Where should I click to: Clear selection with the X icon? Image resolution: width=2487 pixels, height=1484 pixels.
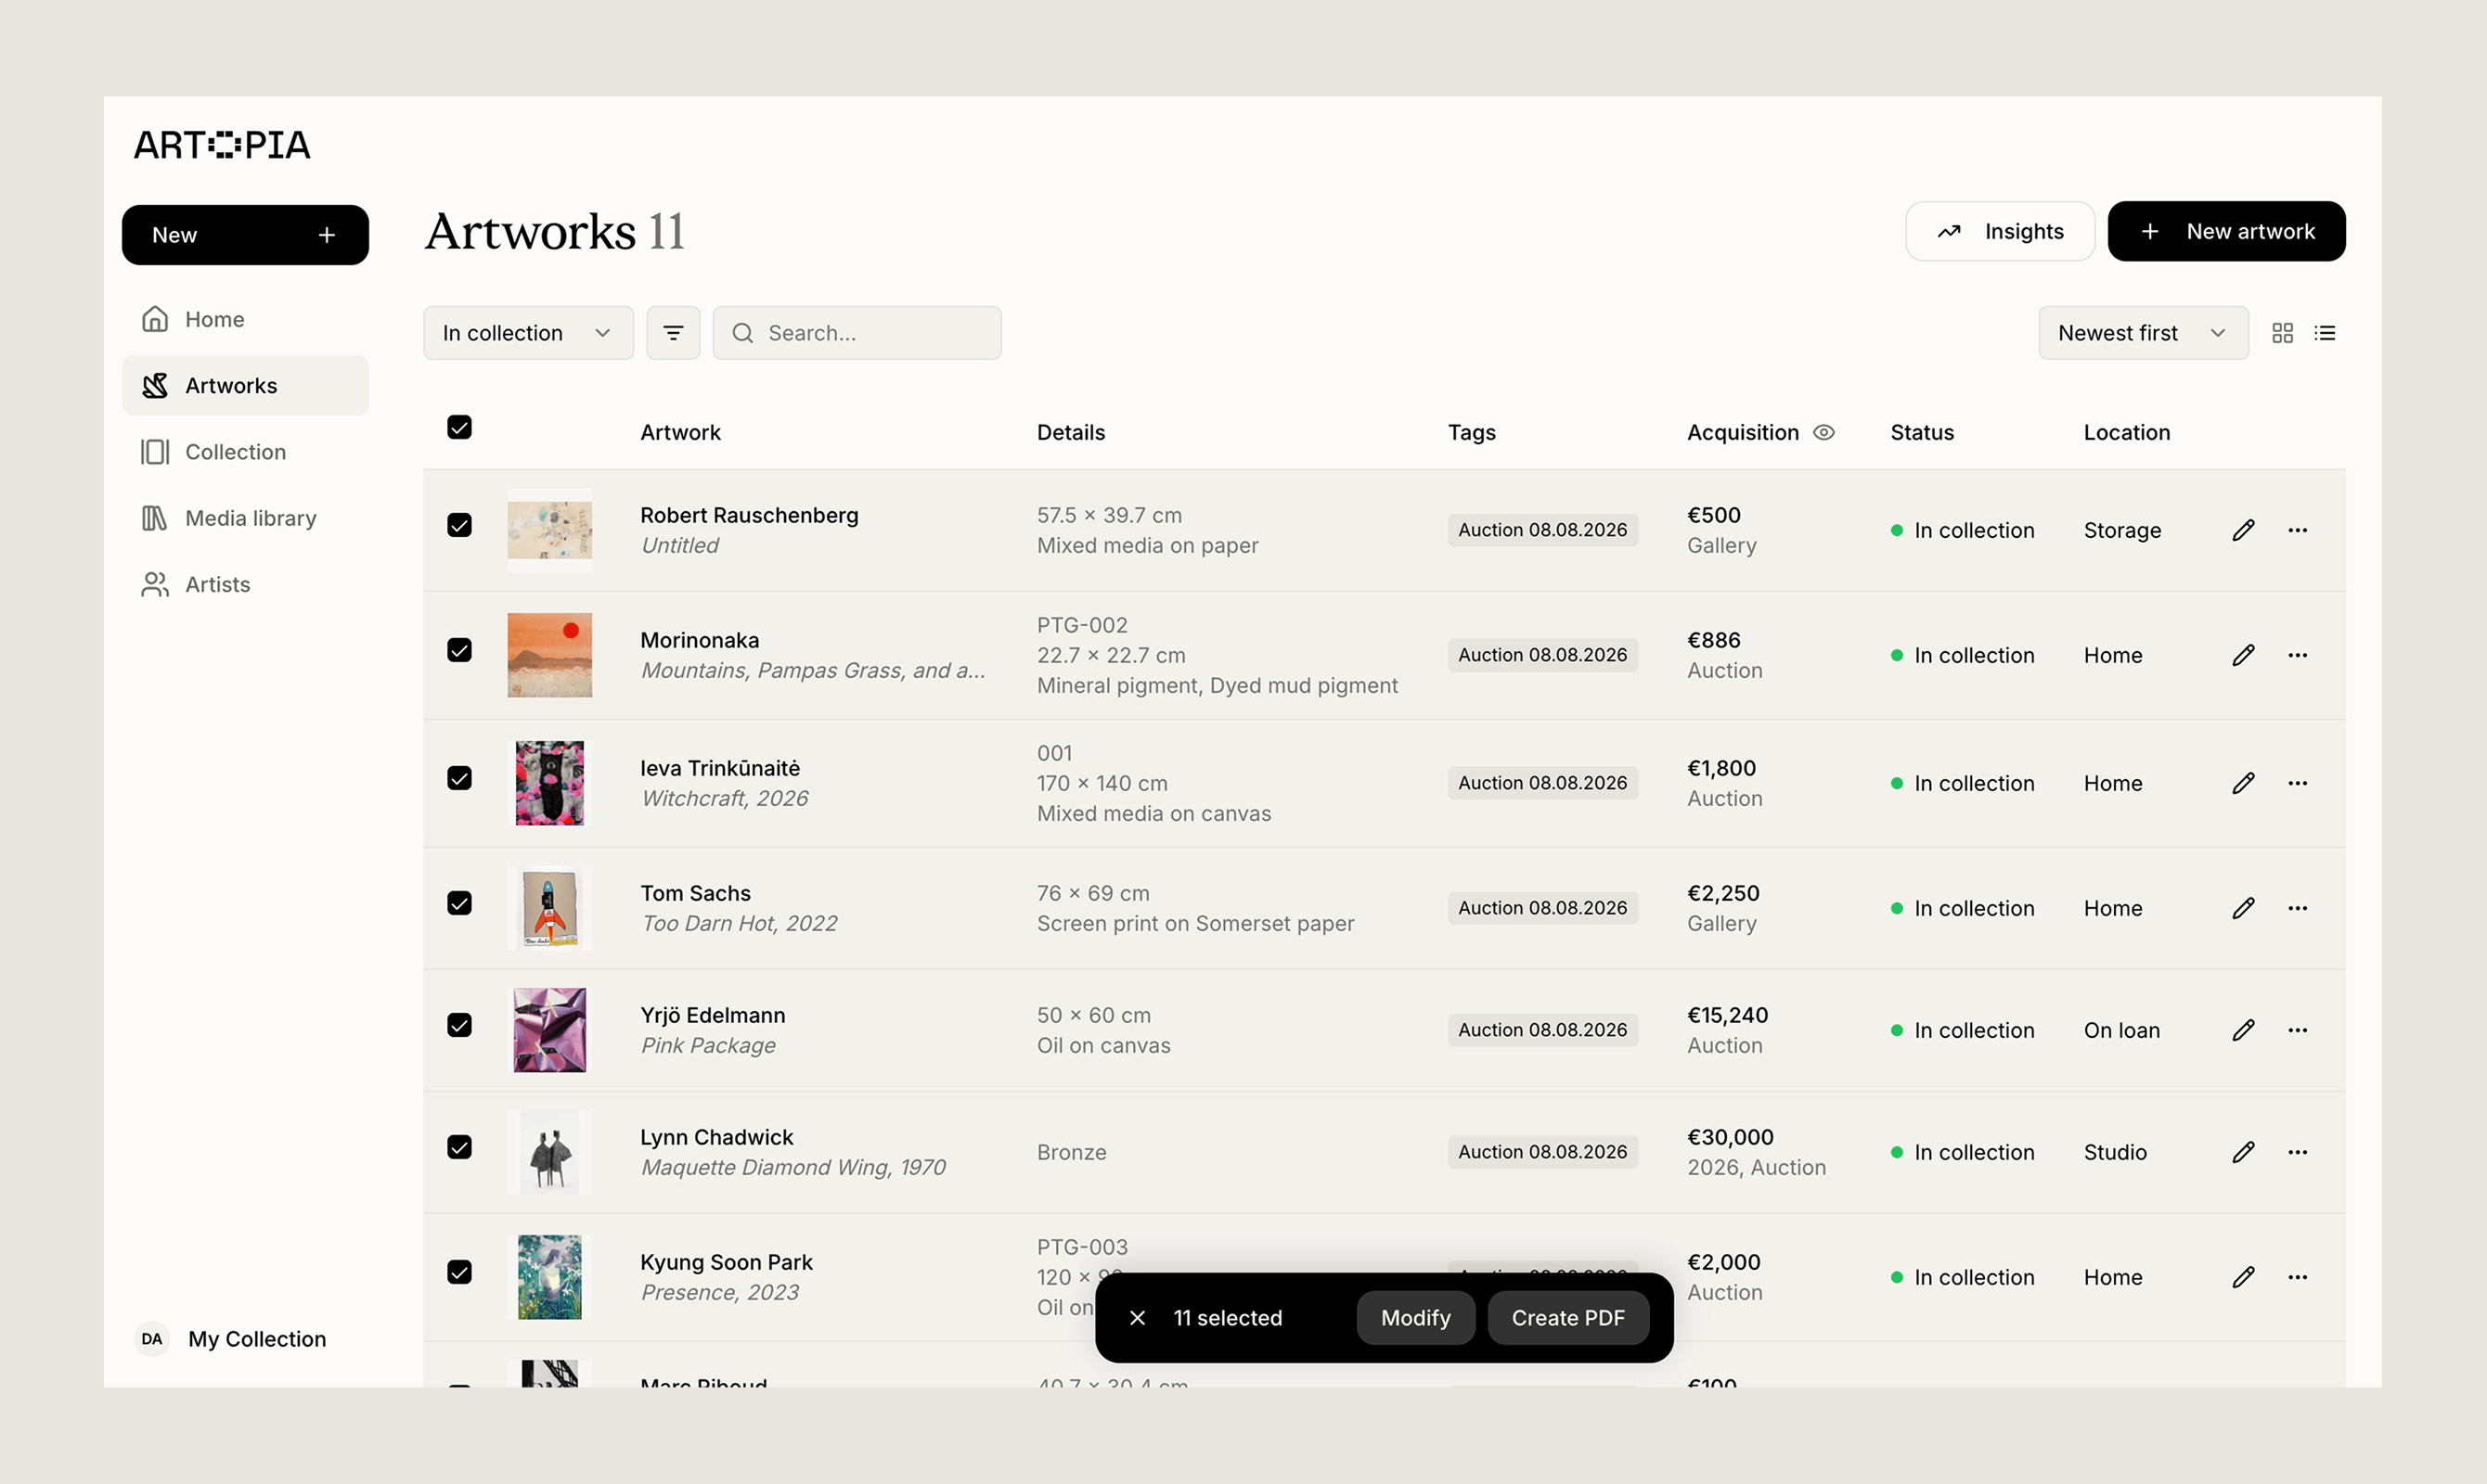click(1138, 1318)
